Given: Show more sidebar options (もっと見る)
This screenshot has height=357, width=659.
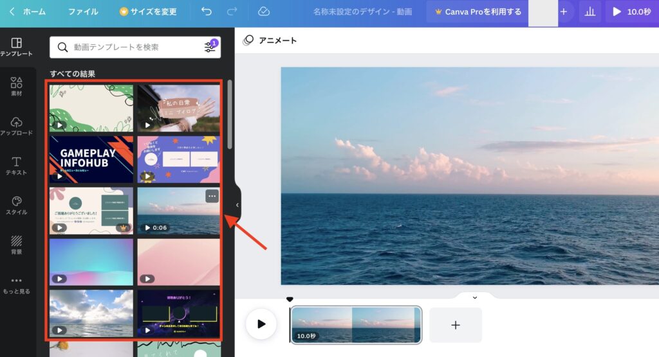Looking at the screenshot, I should tap(16, 285).
